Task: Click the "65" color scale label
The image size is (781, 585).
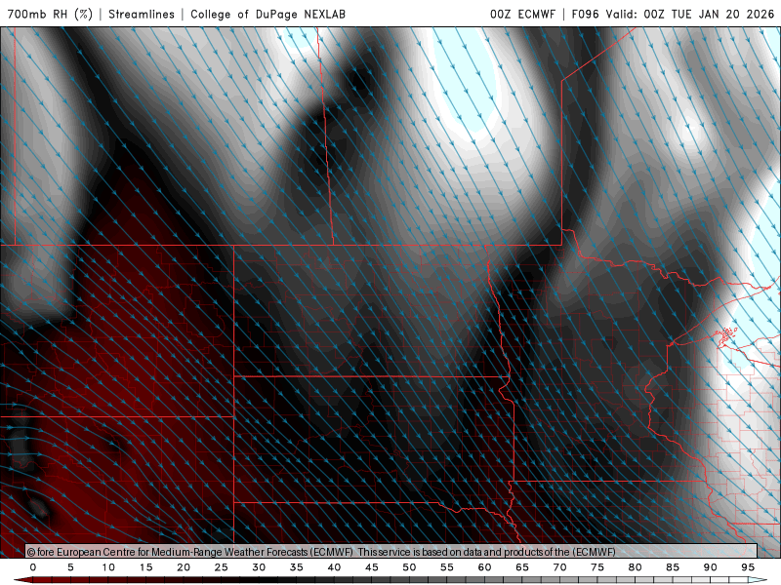Action: pos(522,567)
